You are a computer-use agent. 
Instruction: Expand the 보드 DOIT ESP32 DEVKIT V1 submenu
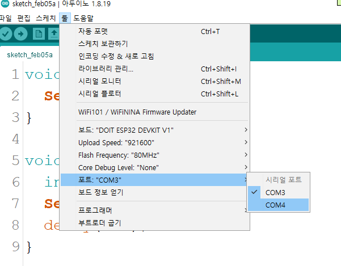(x=154, y=130)
